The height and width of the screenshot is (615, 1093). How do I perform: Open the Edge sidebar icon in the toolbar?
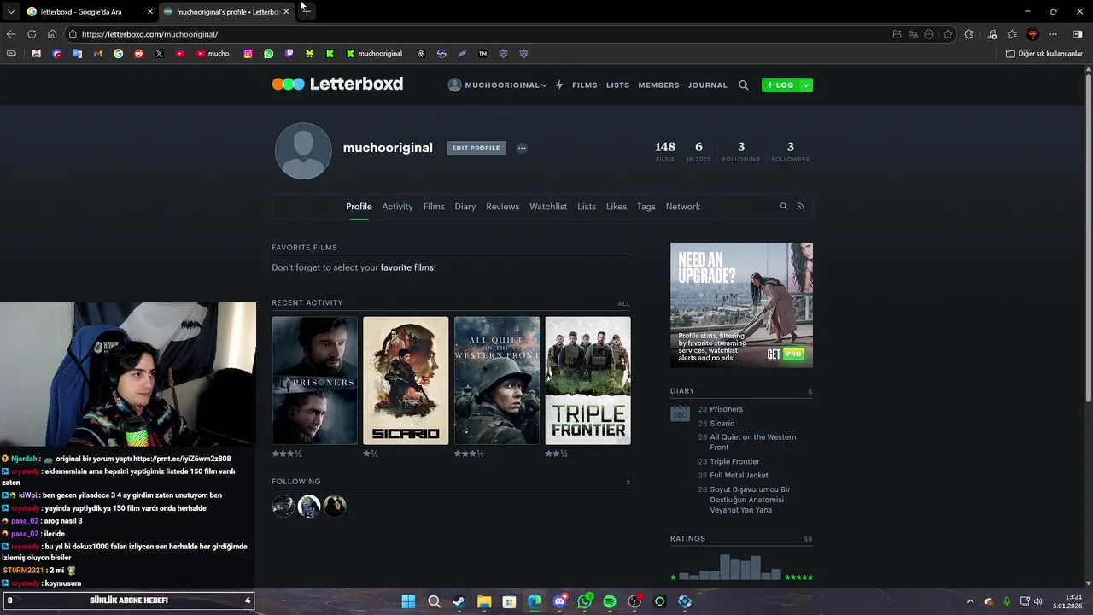click(1078, 34)
